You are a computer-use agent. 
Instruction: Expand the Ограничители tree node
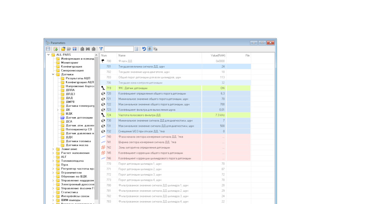53,173
